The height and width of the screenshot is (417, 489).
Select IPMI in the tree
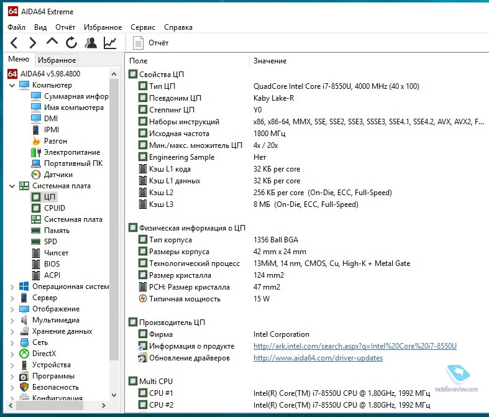(45, 130)
